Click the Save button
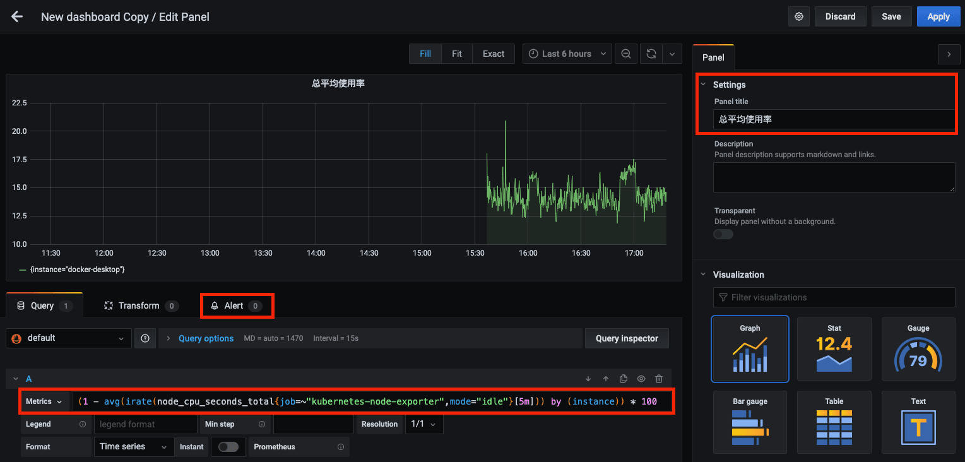 tap(891, 17)
